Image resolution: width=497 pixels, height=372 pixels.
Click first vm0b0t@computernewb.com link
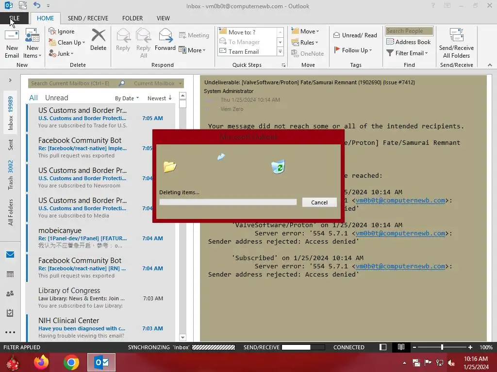point(400,200)
